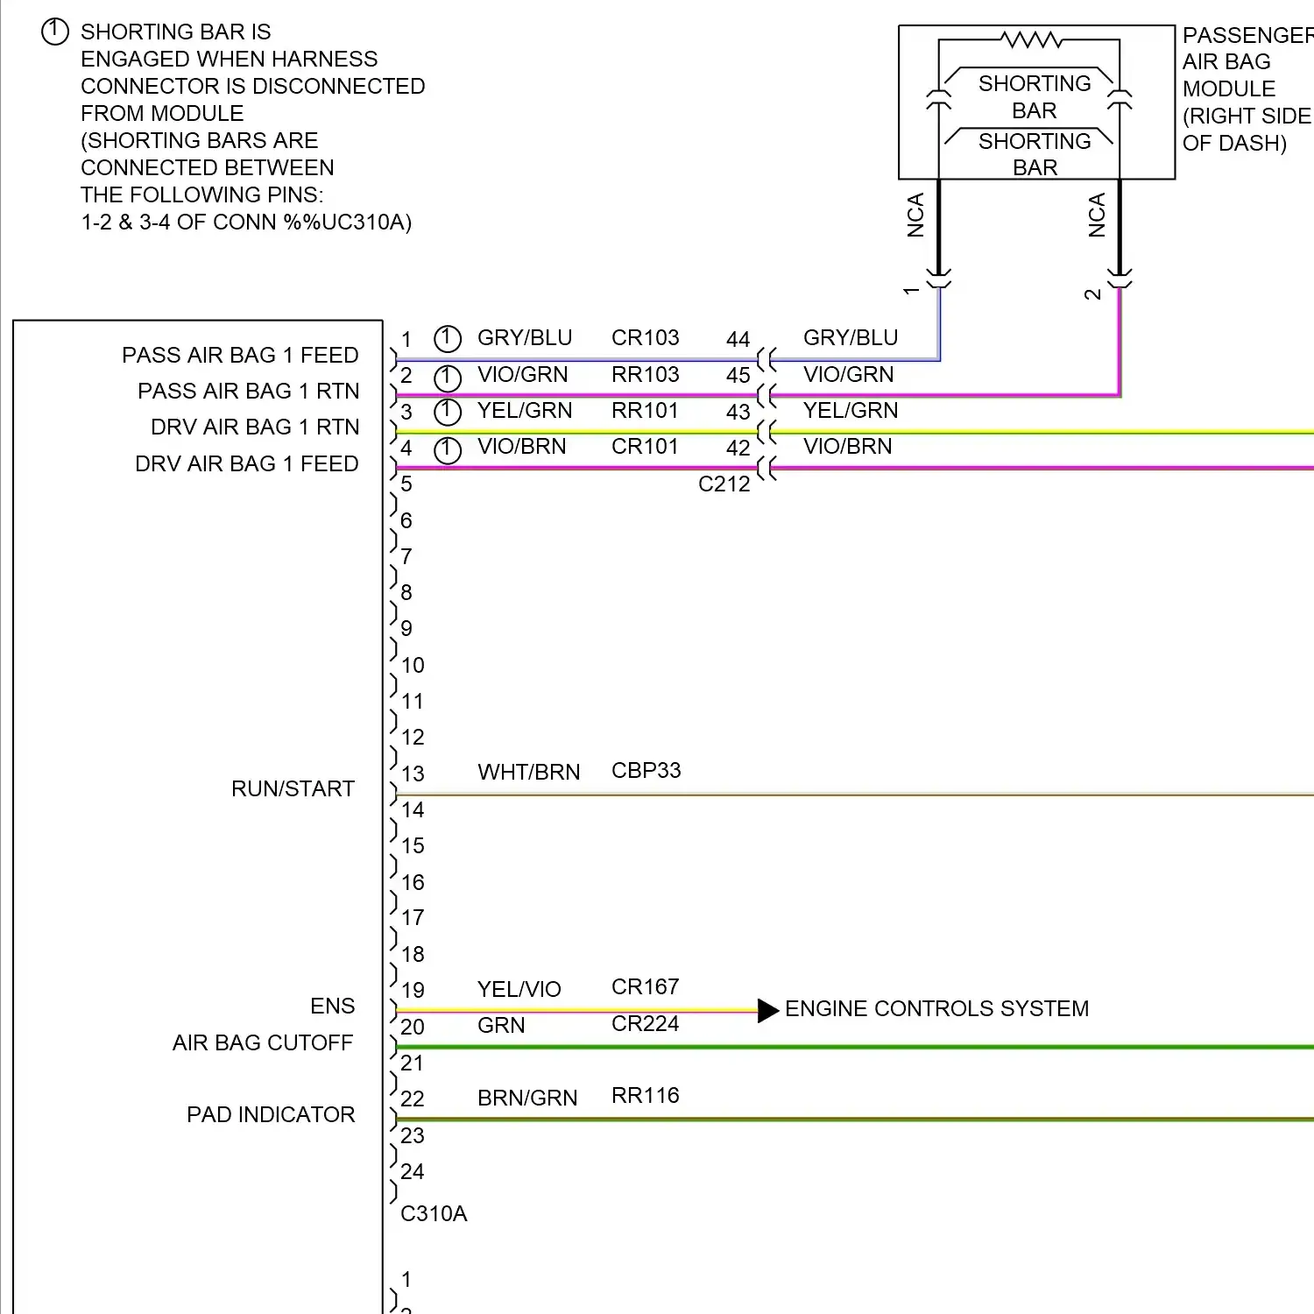The width and height of the screenshot is (1314, 1314).
Task: Click the black arrowhead pointing to ENGINE CONTROLS SYSTEM
Action: coord(768,1010)
